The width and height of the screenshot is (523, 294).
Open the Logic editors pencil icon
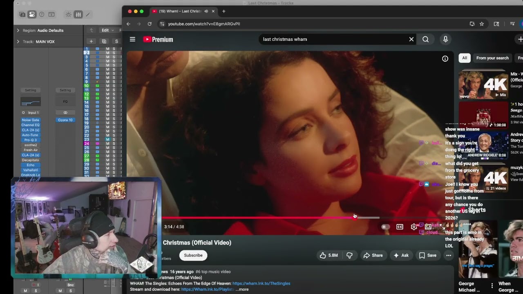[88, 15]
